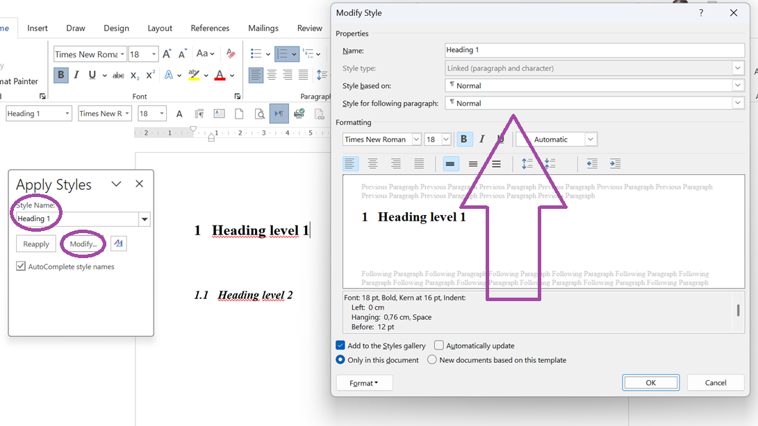Open font size dropdown in Modify Style
Viewport: 758px width, 426px height.
pos(446,139)
